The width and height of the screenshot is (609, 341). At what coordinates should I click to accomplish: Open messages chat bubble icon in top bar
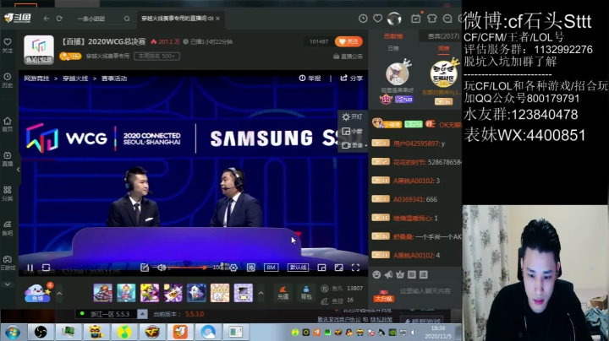(x=447, y=19)
